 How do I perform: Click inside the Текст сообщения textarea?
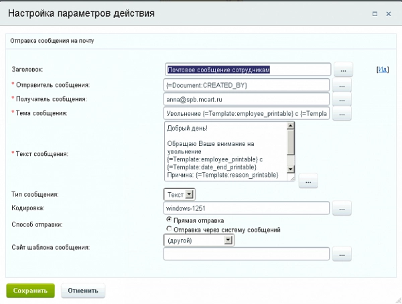[x=224, y=151]
